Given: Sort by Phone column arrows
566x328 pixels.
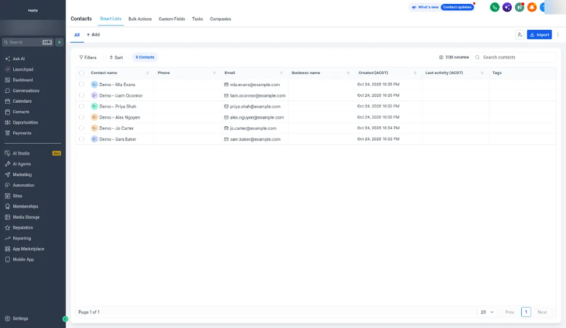Looking at the screenshot, I should click(214, 73).
